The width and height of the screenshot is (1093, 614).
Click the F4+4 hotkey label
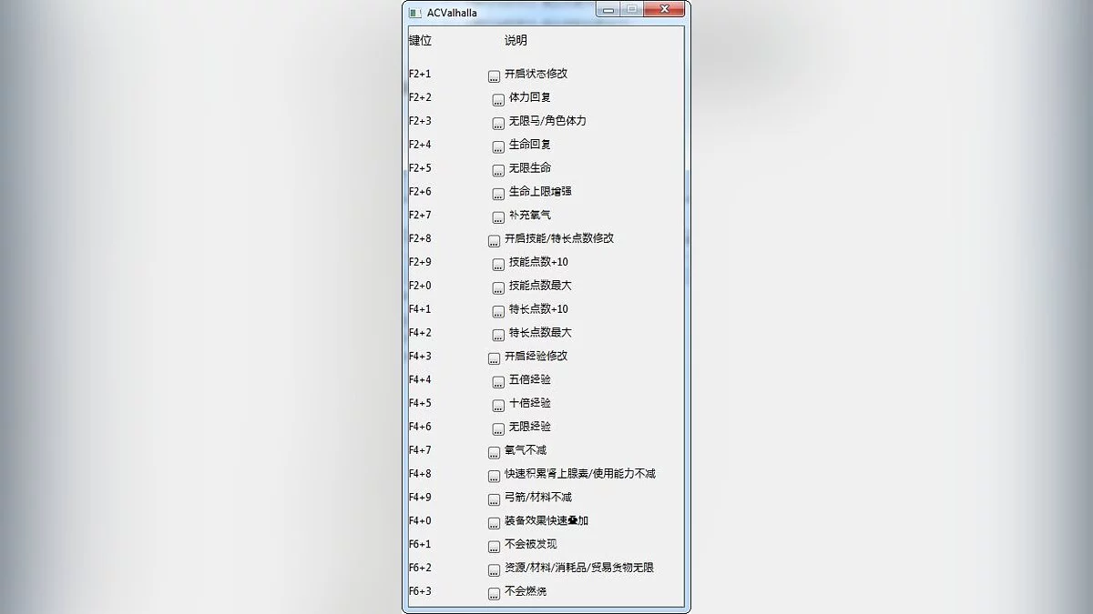[x=420, y=380]
